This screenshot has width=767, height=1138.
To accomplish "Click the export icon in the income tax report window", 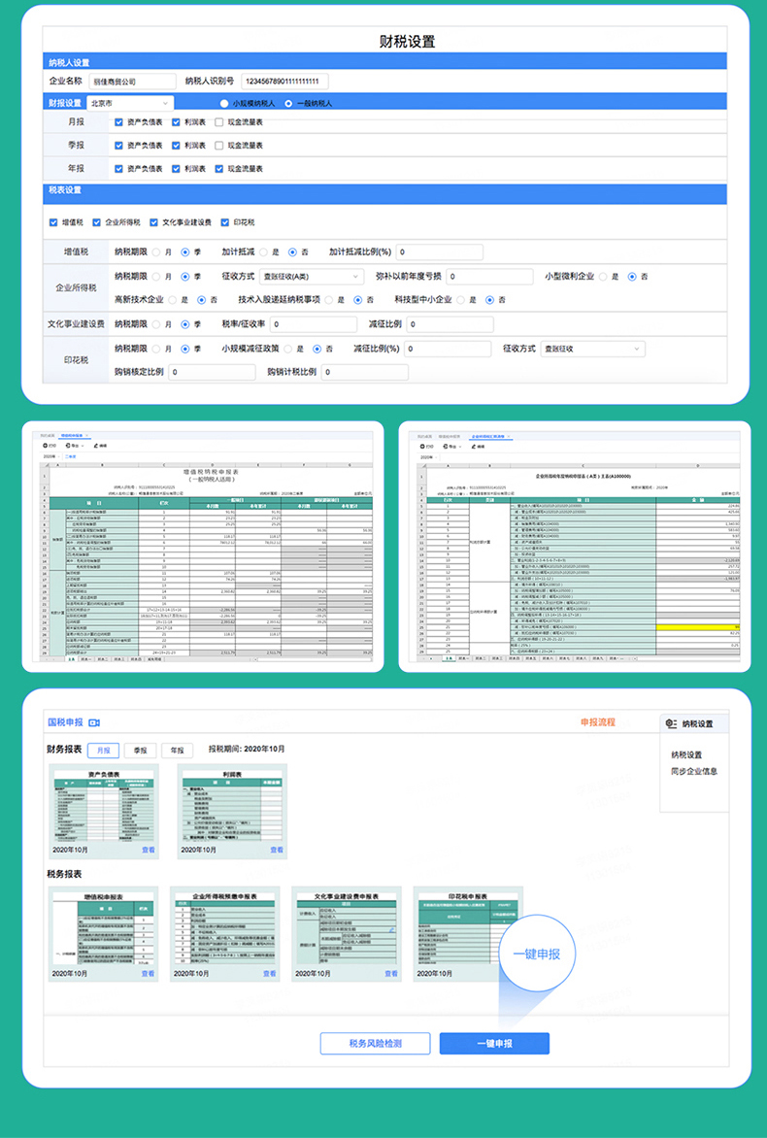I will pyautogui.click(x=445, y=445).
